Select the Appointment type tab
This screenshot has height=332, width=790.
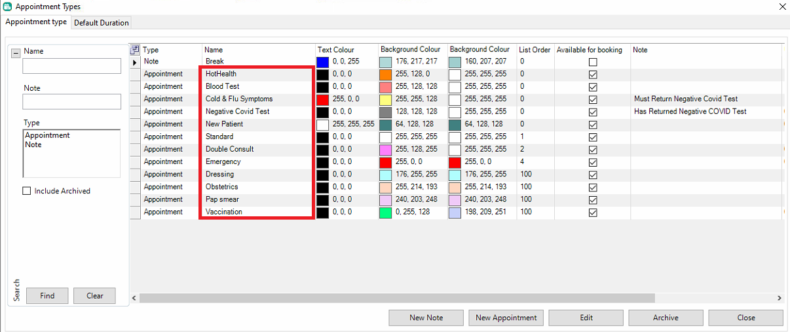click(36, 22)
